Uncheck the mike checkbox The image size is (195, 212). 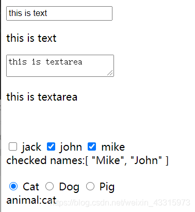[92, 146]
